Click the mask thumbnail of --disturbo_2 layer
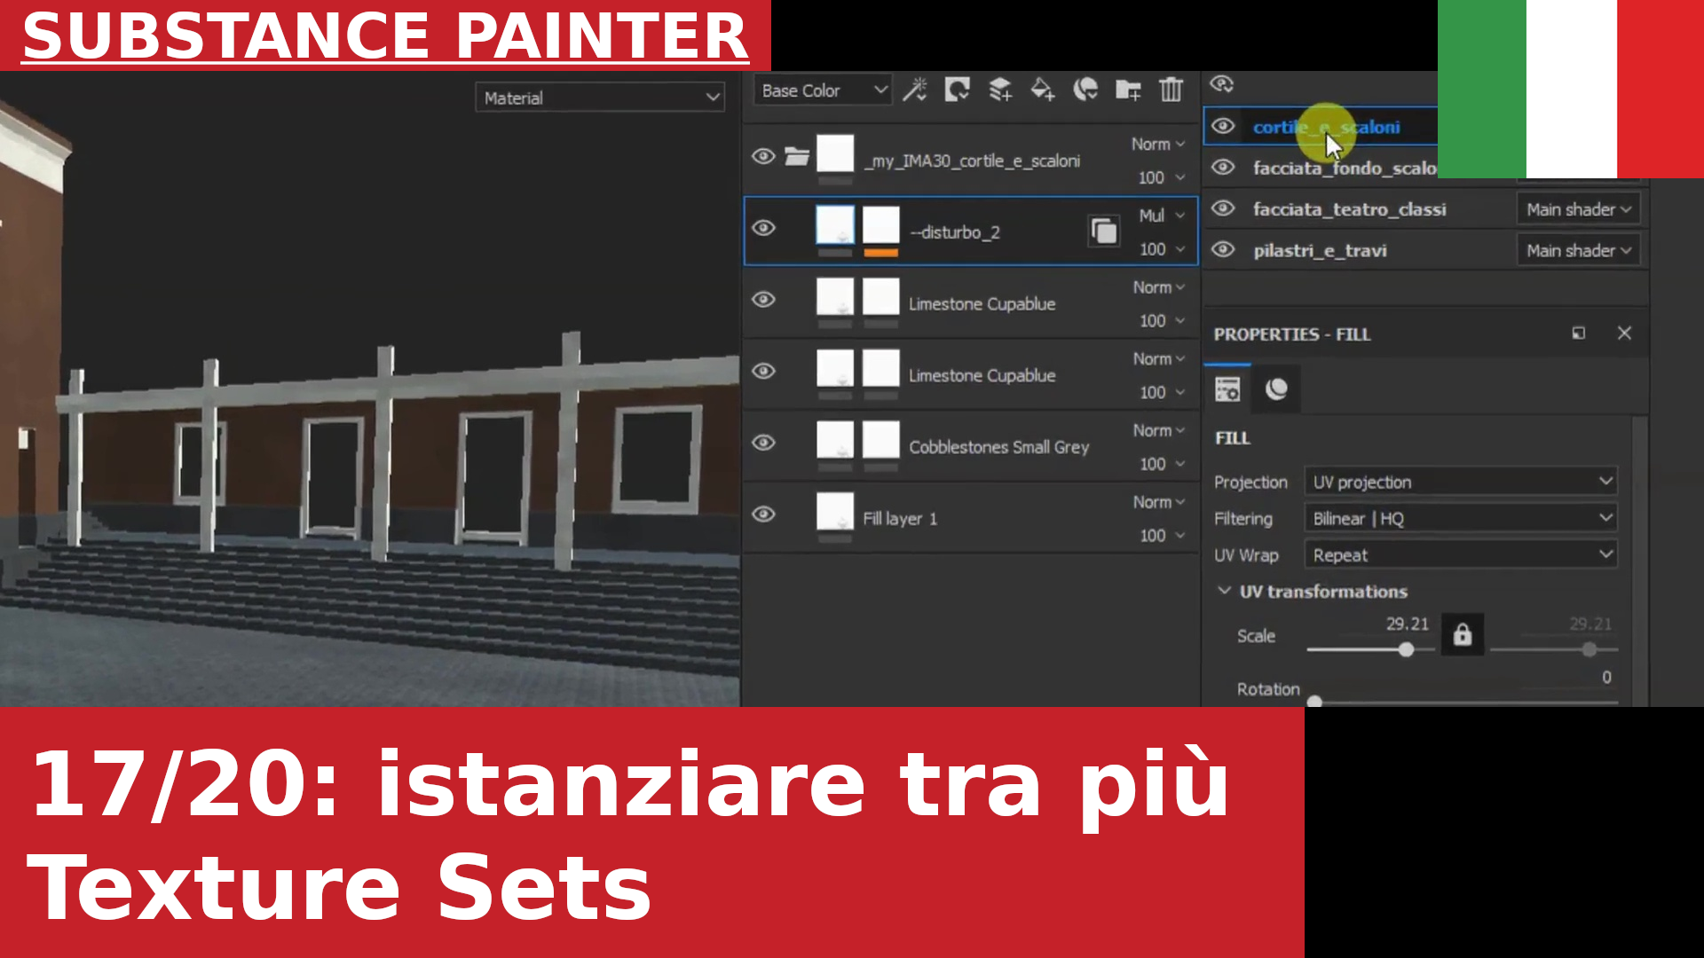 coord(881,225)
